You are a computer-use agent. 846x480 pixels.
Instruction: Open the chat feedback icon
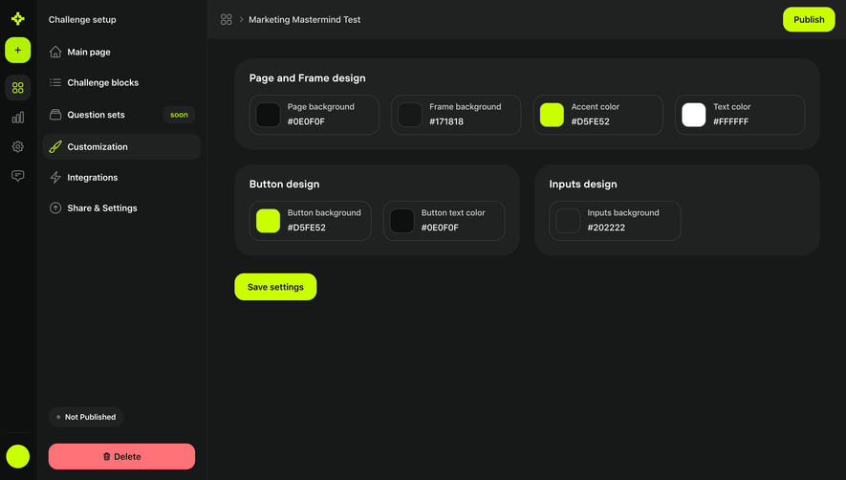18,176
